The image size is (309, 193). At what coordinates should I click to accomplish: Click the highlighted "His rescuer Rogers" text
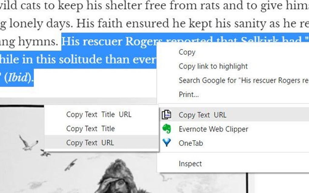point(110,41)
